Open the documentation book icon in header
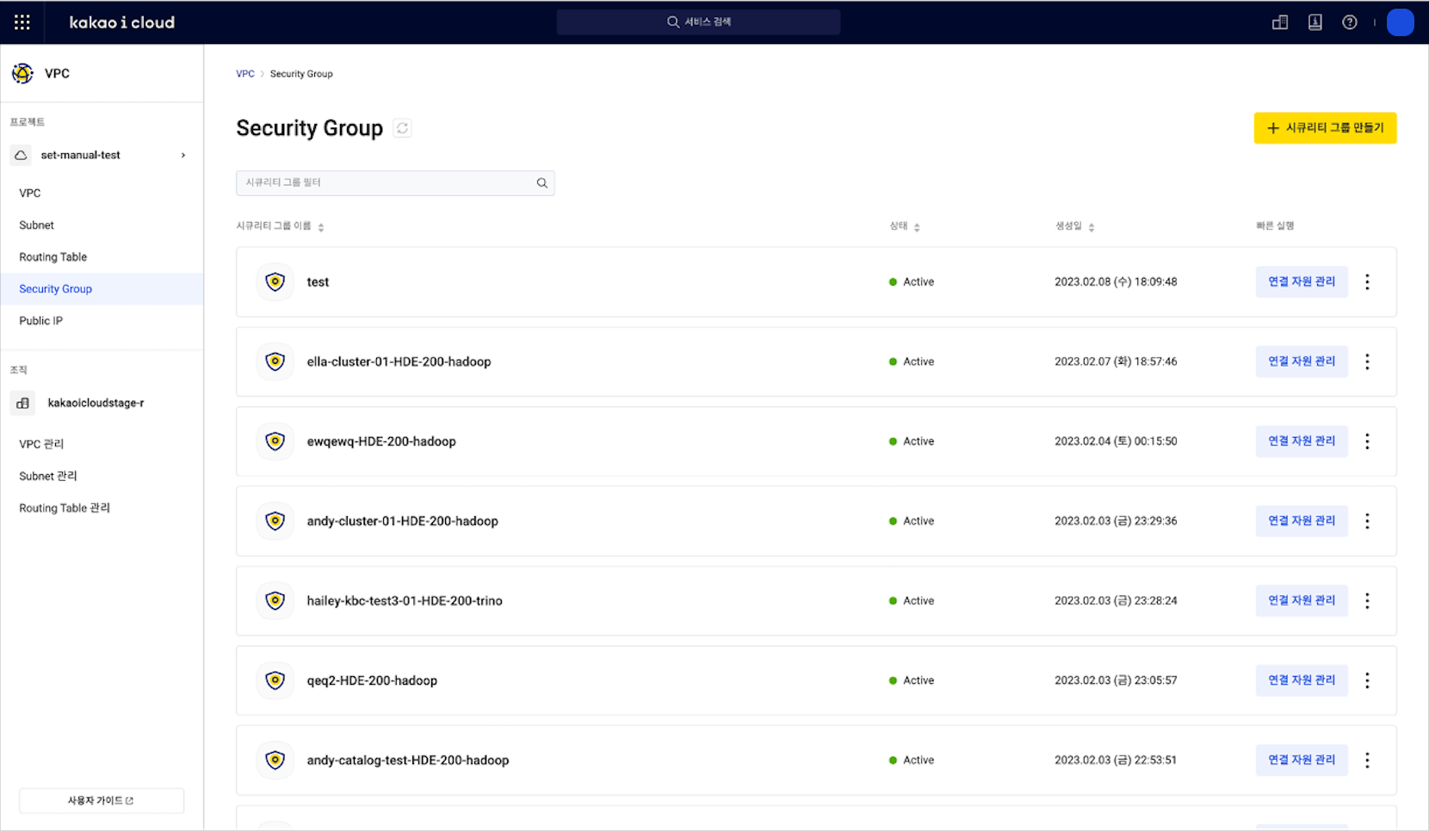This screenshot has height=831, width=1429. [x=1315, y=22]
